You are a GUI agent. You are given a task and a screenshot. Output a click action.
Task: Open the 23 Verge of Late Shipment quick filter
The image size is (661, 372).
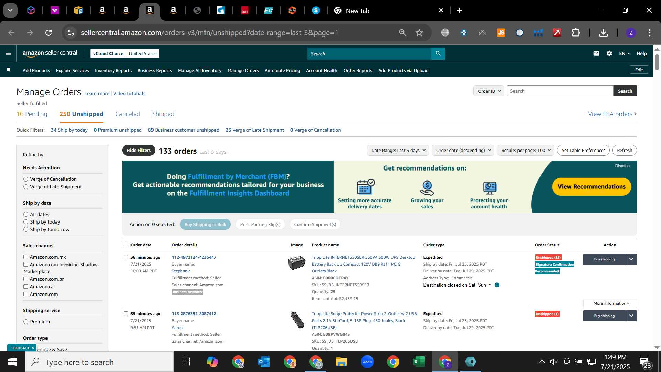pyautogui.click(x=255, y=130)
